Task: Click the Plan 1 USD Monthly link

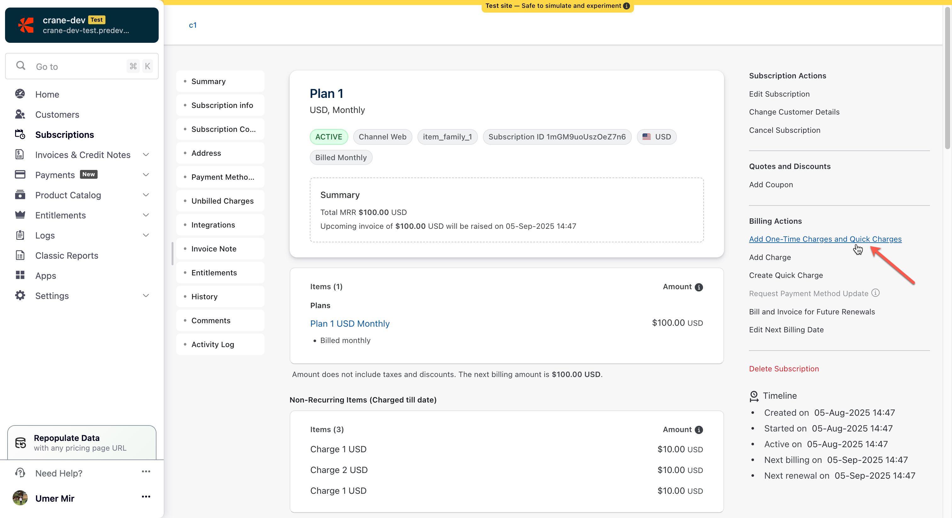Action: [x=350, y=323]
